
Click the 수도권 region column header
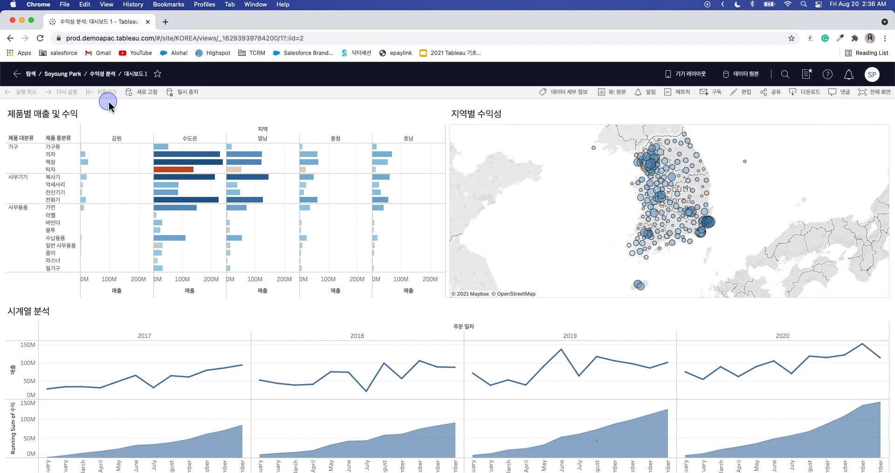tap(189, 138)
